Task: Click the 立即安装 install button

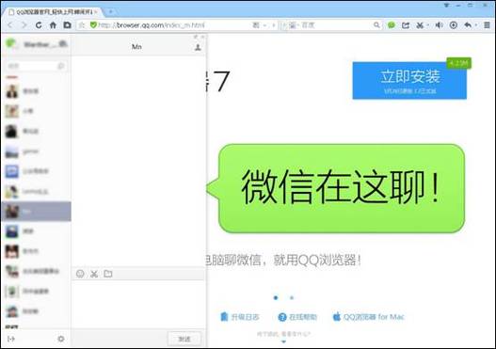Action: pyautogui.click(x=409, y=81)
